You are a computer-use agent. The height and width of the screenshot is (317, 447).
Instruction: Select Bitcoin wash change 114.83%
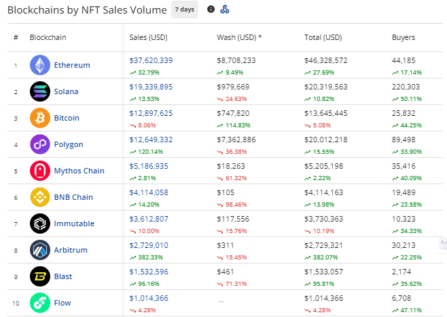[x=238, y=125]
